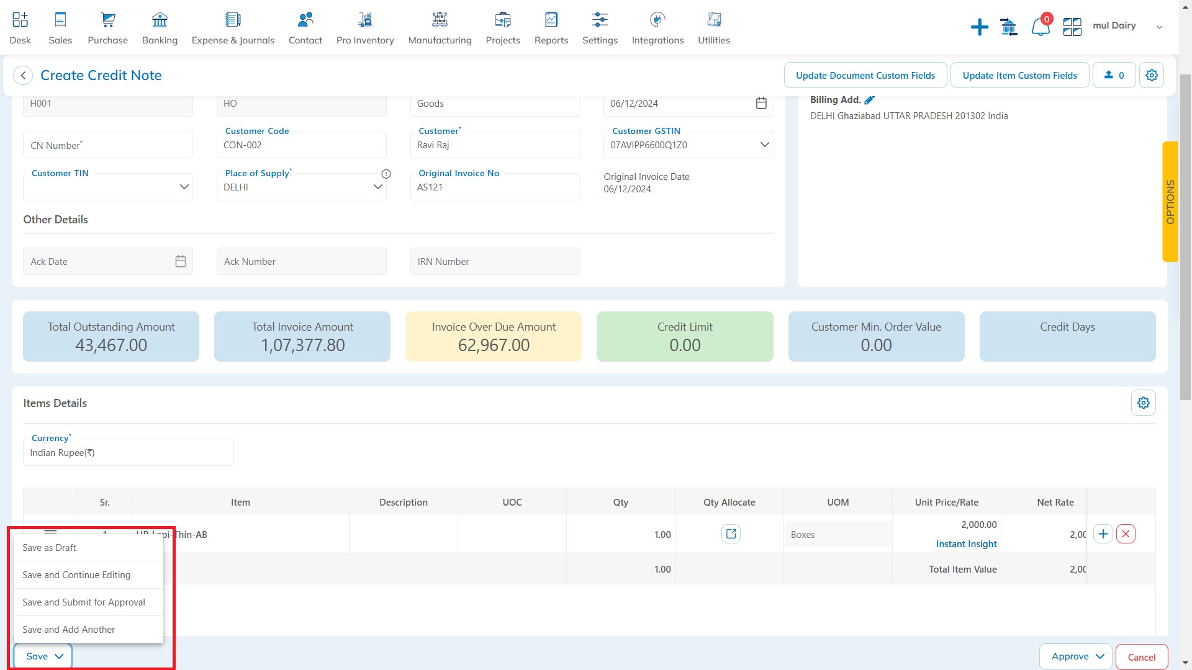Click the Original Invoice No field
Viewport: 1192px width, 670px height.
[495, 187]
